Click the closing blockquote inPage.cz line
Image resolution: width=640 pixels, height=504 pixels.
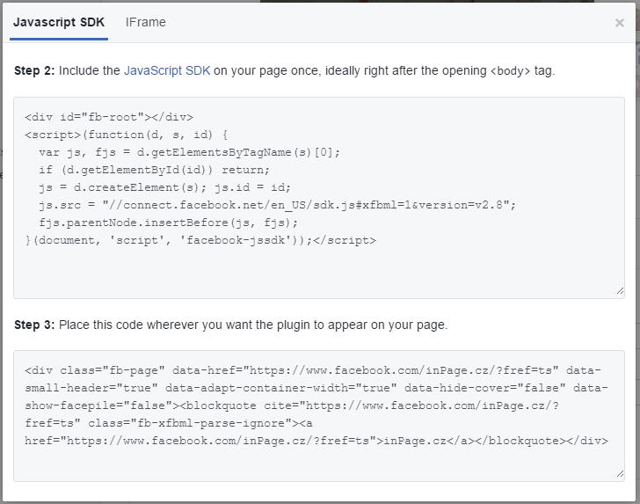click(316, 441)
